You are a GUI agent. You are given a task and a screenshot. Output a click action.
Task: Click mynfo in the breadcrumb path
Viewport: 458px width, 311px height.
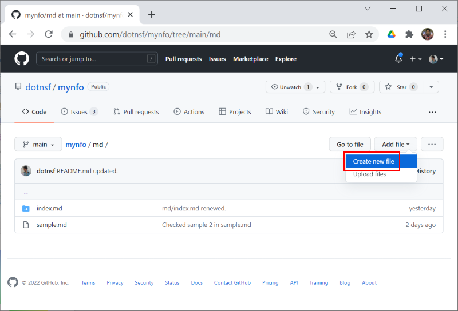[x=76, y=145]
